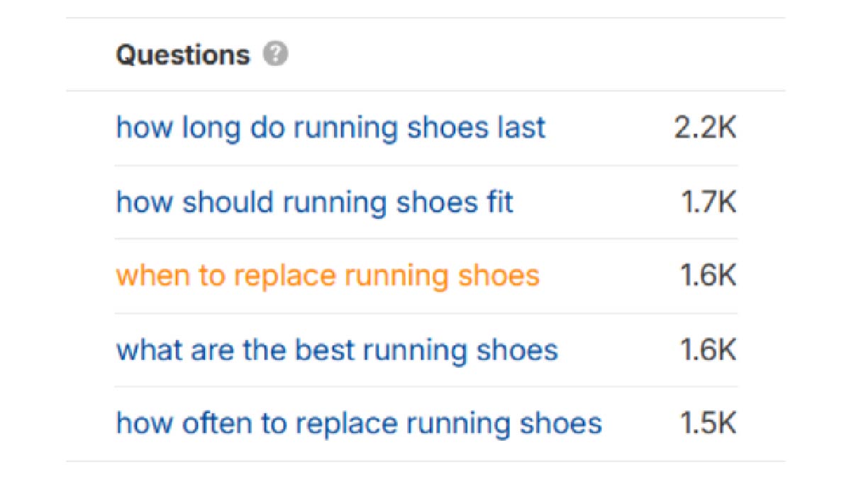Select the question about best running shoes
This screenshot has width=851, height=479.
pyautogui.click(x=337, y=350)
